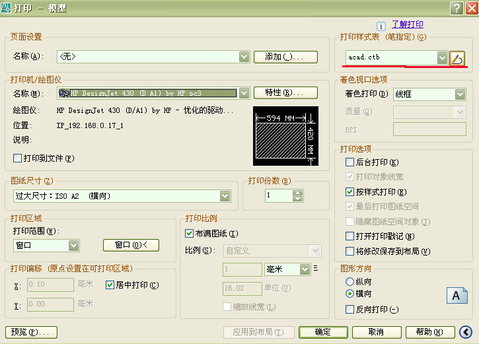
Task: Click the AutoCAD icon in the title bar
Action: (6, 8)
